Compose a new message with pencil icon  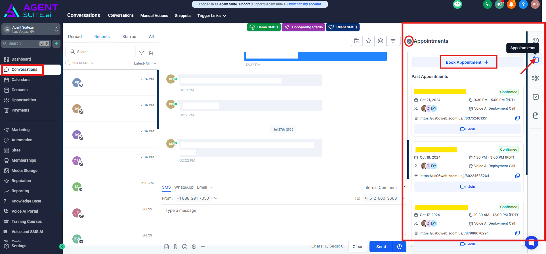tap(151, 53)
